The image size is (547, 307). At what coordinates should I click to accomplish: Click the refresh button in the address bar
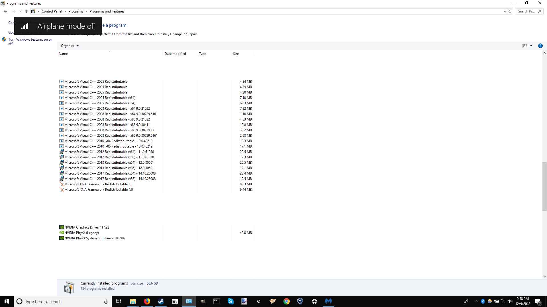tap(510, 11)
